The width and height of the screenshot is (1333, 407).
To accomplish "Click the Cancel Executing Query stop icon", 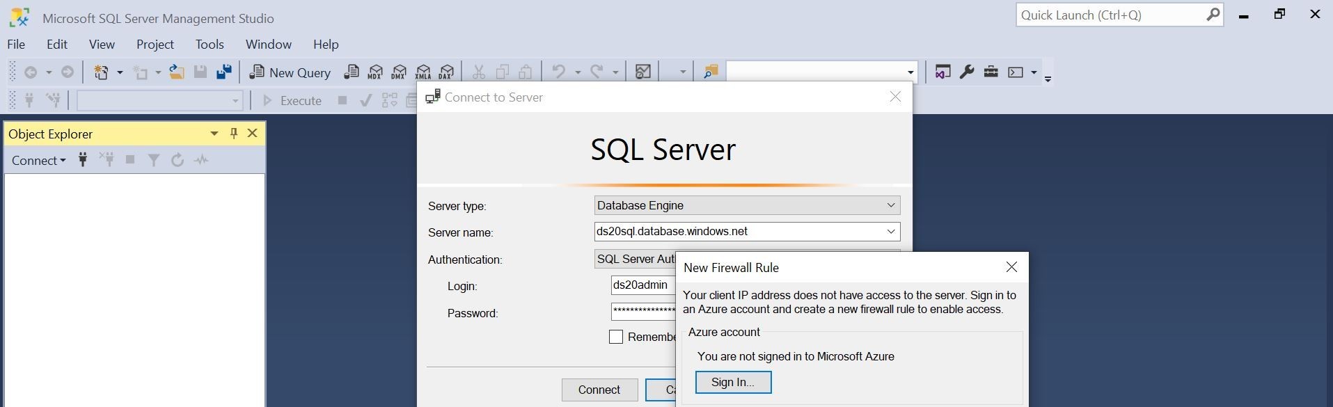I will [342, 100].
